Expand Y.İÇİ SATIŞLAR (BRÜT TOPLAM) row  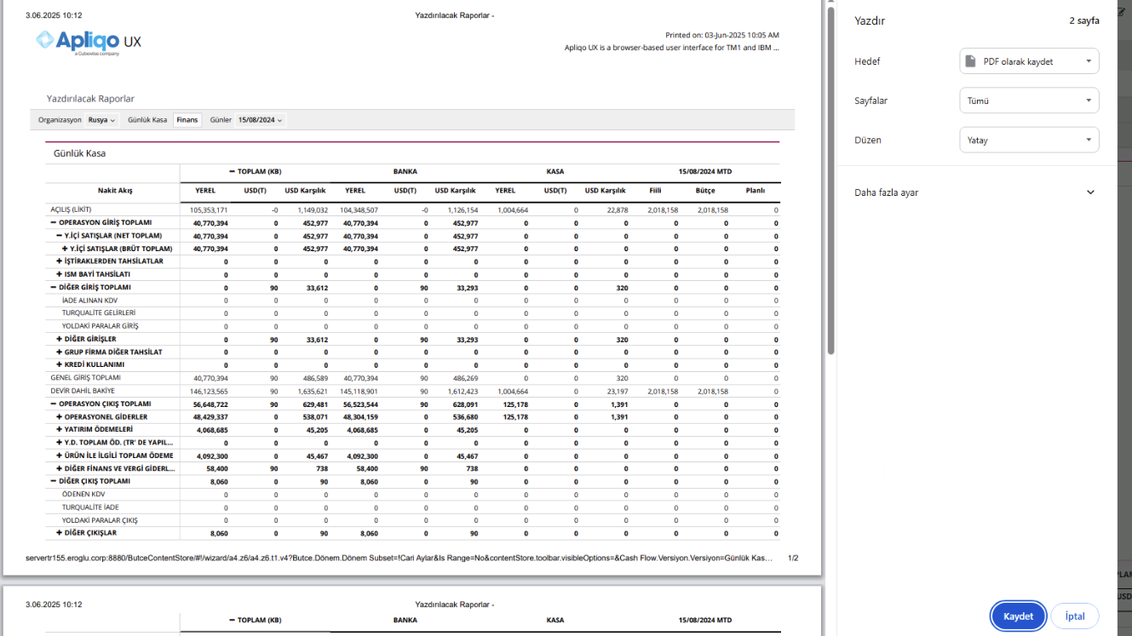[x=65, y=249]
